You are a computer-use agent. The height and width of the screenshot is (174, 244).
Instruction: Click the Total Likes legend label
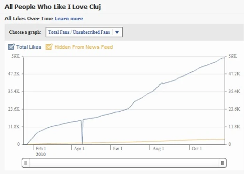click(29, 47)
